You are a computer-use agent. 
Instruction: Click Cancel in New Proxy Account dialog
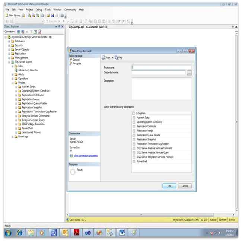(185, 186)
